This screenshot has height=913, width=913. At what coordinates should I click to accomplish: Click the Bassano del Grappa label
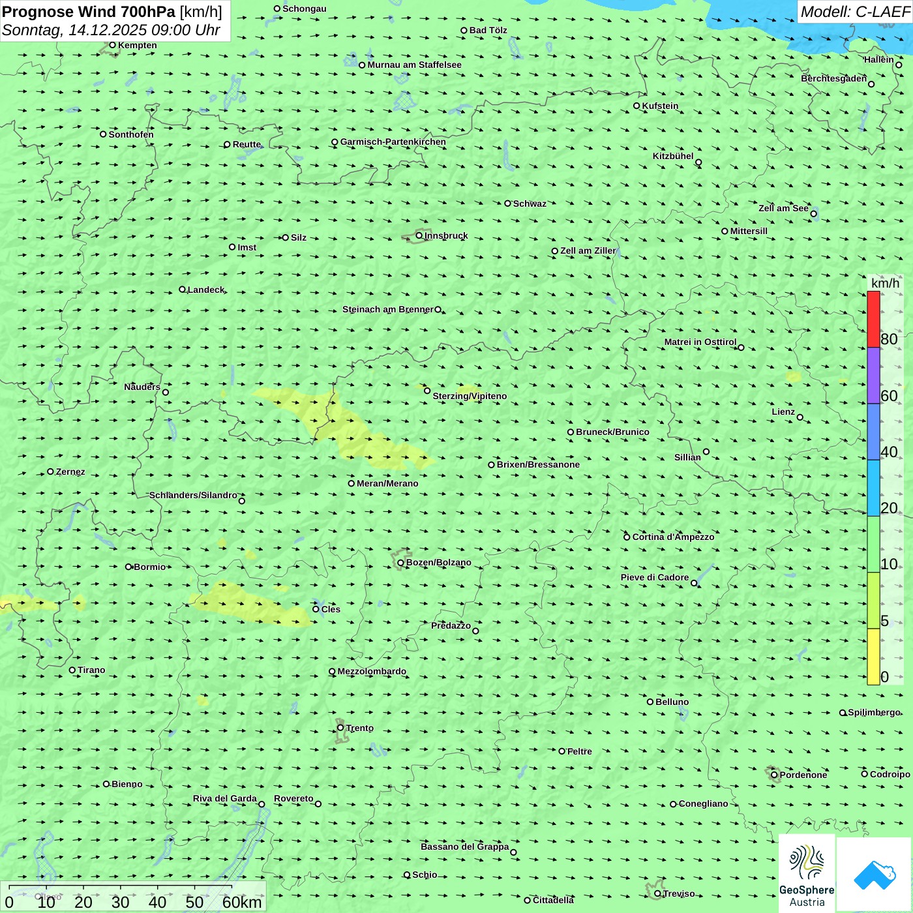tap(465, 846)
